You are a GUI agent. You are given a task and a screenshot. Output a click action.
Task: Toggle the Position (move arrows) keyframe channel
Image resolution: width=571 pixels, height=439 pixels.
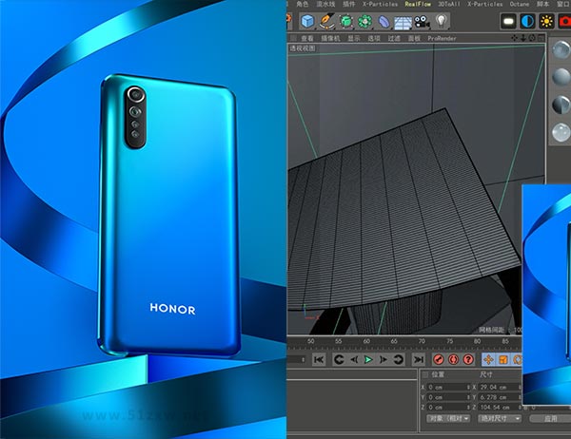coord(489,360)
